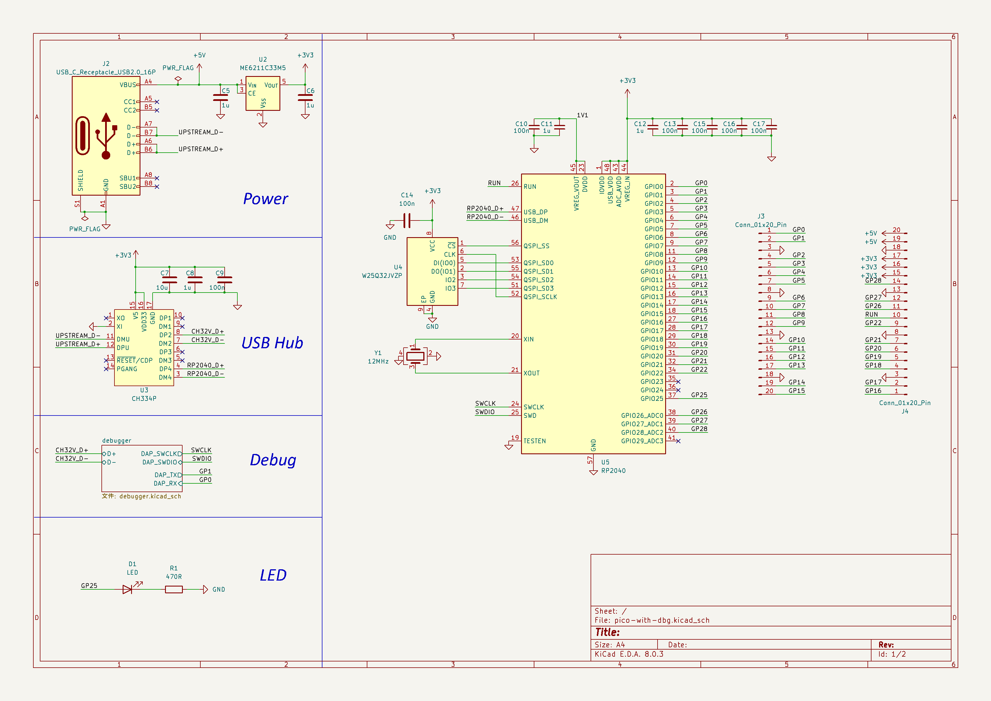The width and height of the screenshot is (991, 701).
Task: Click the 1V1 net label
Action: 582,115
